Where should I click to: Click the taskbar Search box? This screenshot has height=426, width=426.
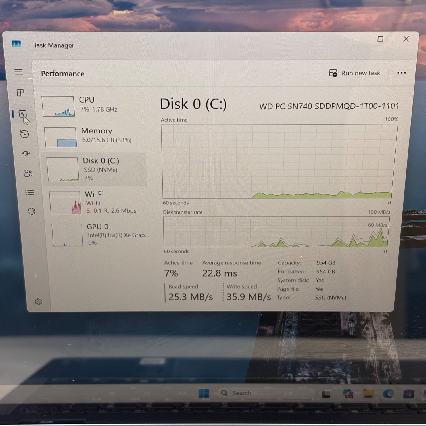click(x=266, y=393)
